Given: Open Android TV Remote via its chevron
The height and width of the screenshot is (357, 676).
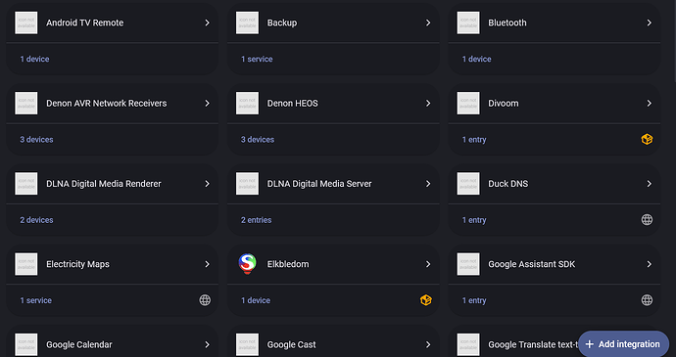Looking at the screenshot, I should [x=207, y=22].
